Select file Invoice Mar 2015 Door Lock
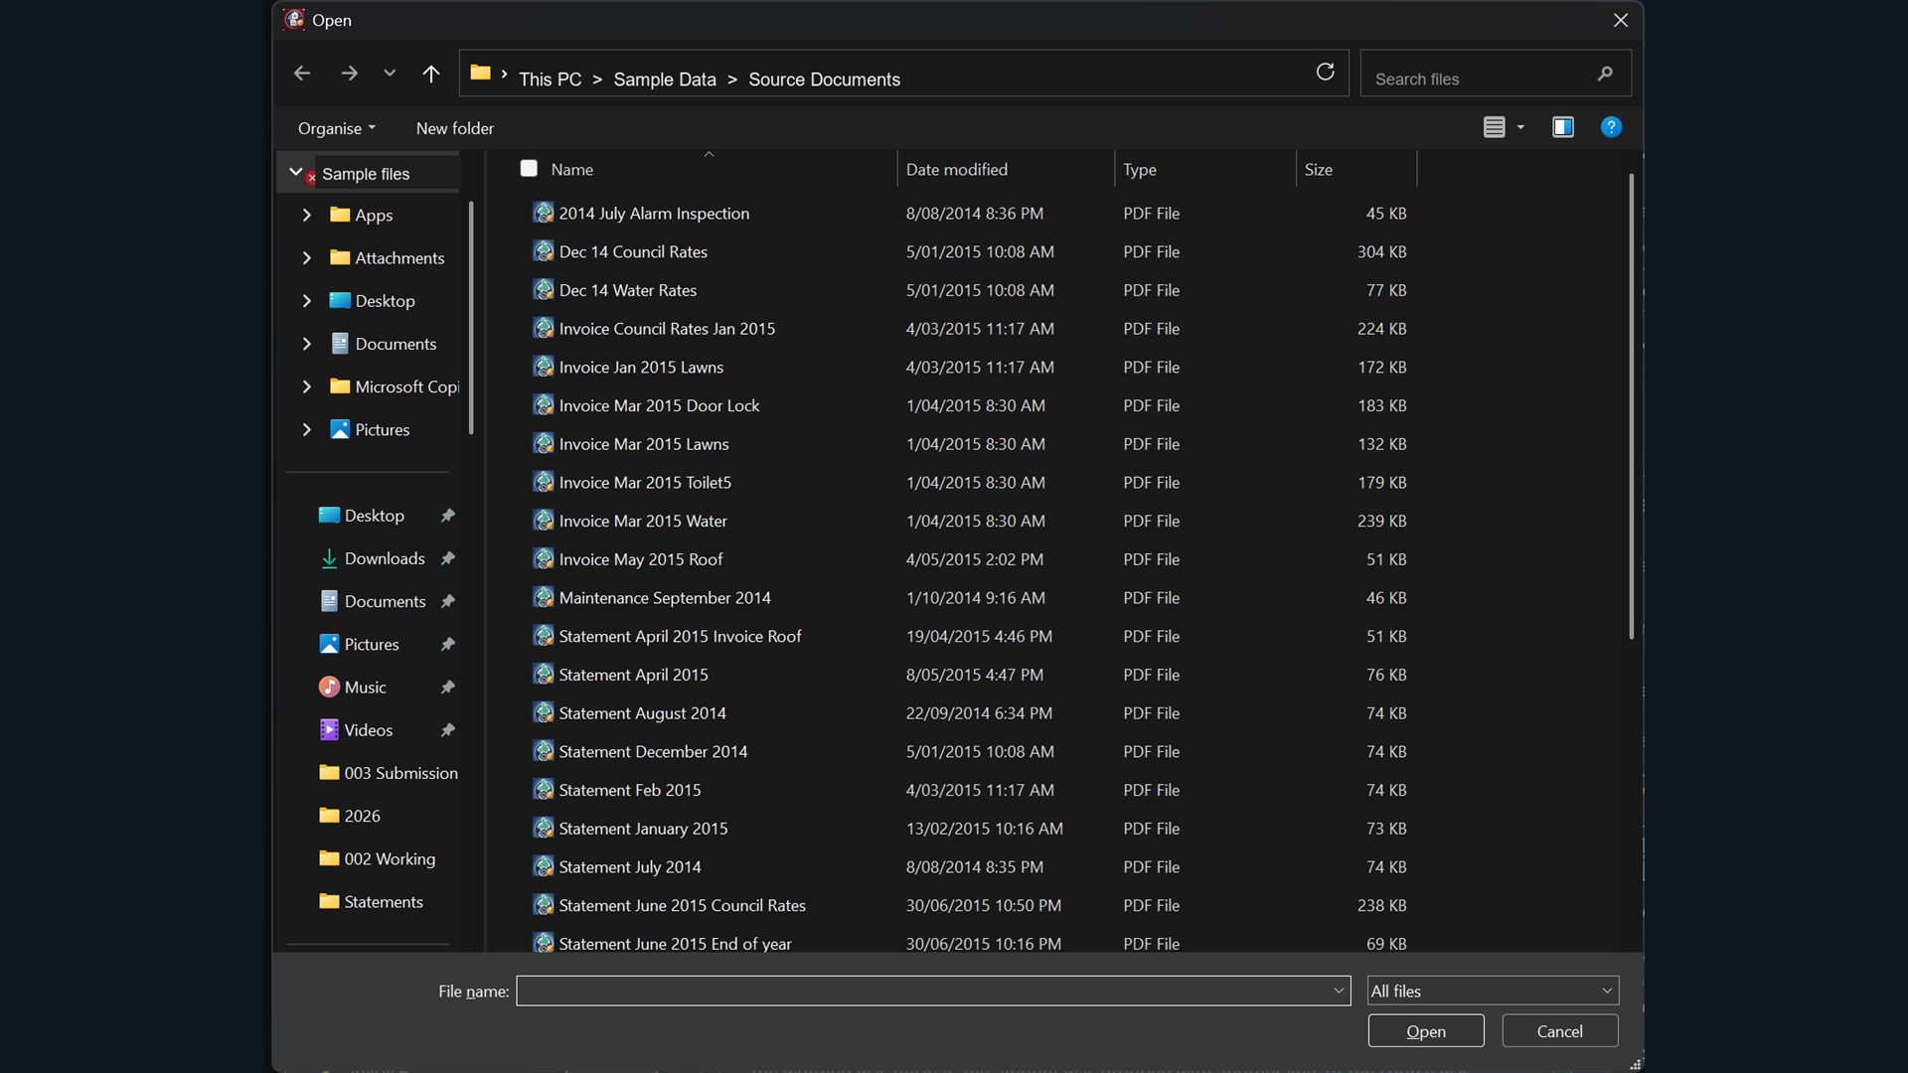Viewport: 1908px width, 1073px height. [659, 405]
